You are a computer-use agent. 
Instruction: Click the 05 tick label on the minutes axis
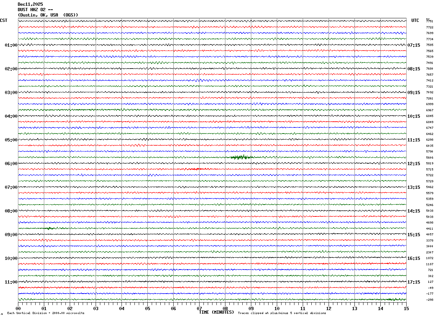tap(147, 308)
